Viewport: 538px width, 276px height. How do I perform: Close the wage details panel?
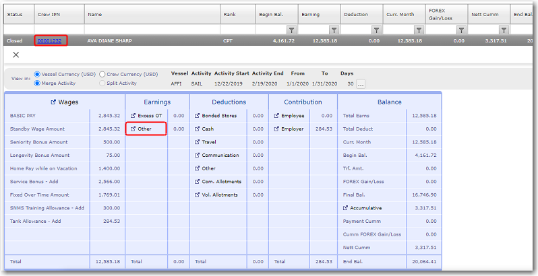[16, 55]
